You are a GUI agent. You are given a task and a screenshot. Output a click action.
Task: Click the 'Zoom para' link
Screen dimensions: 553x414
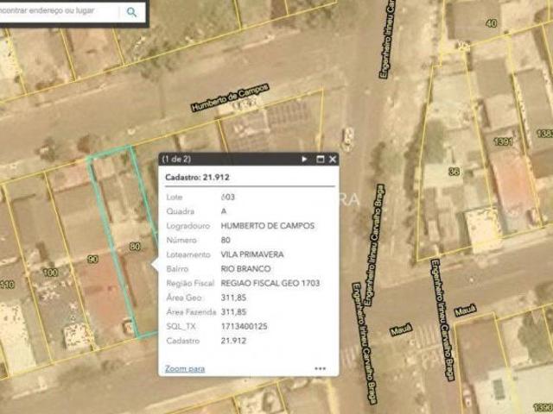point(185,368)
